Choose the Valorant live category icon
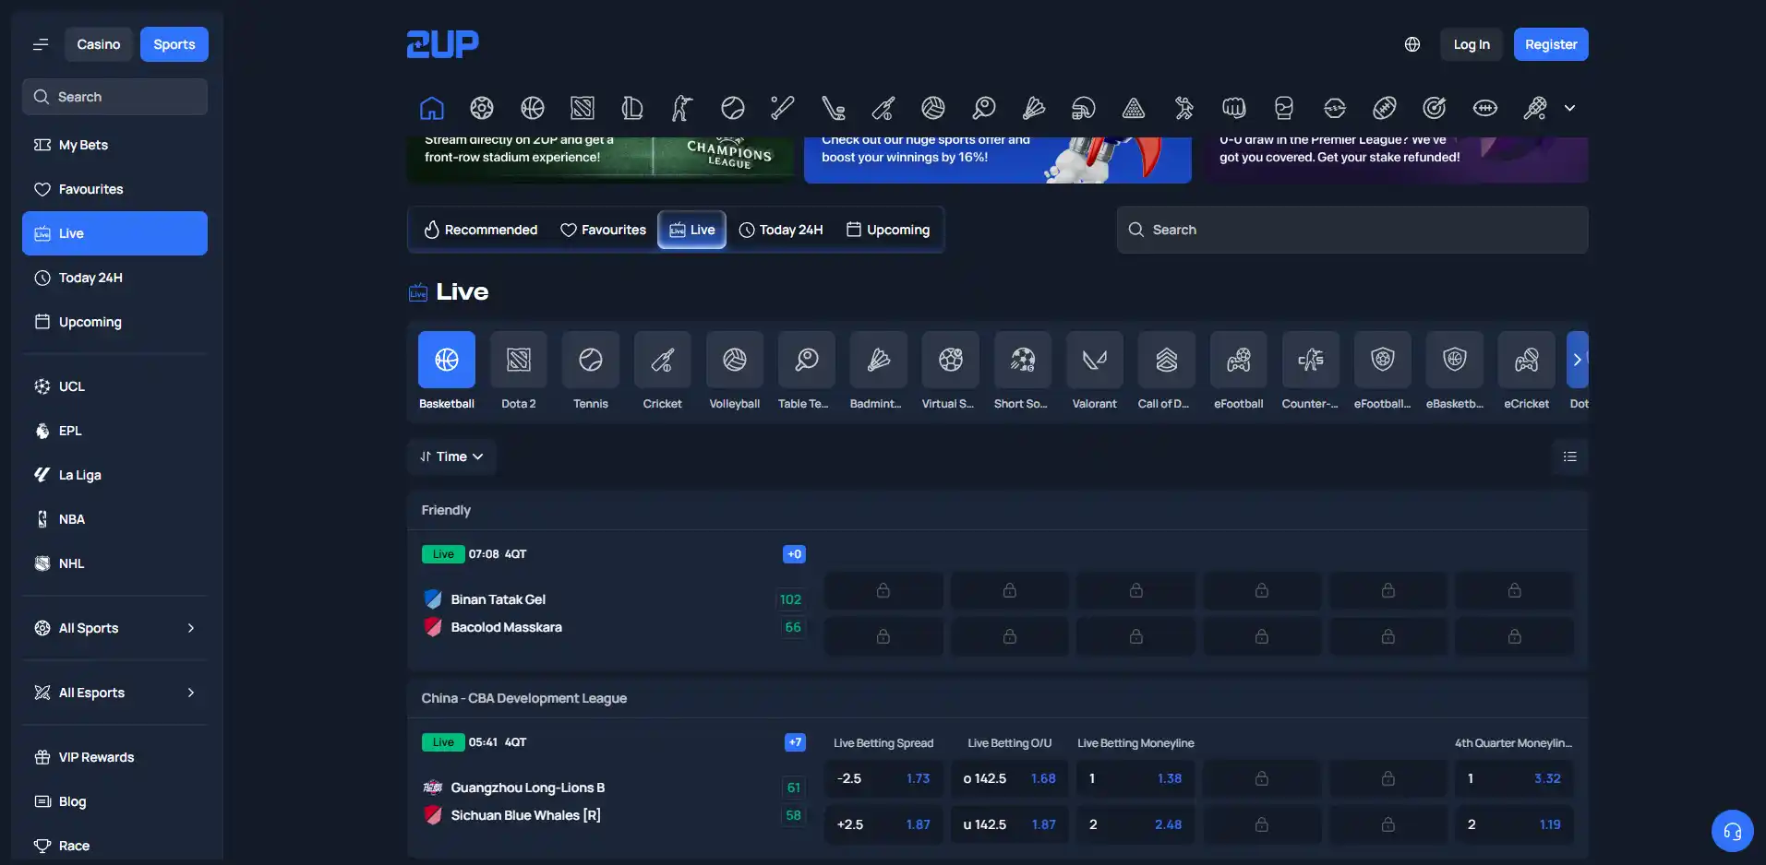 pyautogui.click(x=1094, y=360)
